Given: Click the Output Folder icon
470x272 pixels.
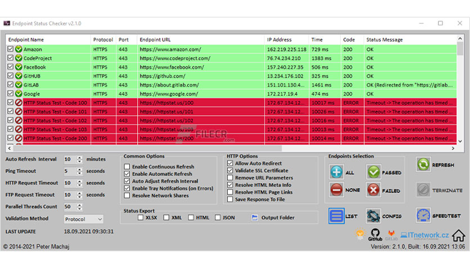Looking at the screenshot, I should point(255,217).
